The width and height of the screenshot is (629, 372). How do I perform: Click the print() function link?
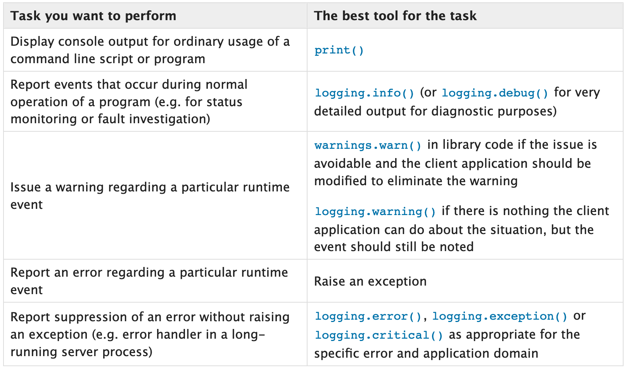pyautogui.click(x=339, y=50)
